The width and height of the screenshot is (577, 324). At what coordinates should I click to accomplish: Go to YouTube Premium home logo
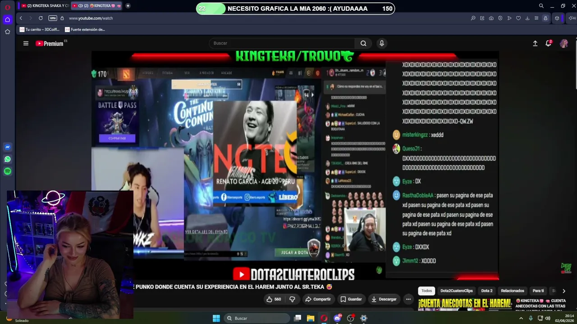point(50,43)
